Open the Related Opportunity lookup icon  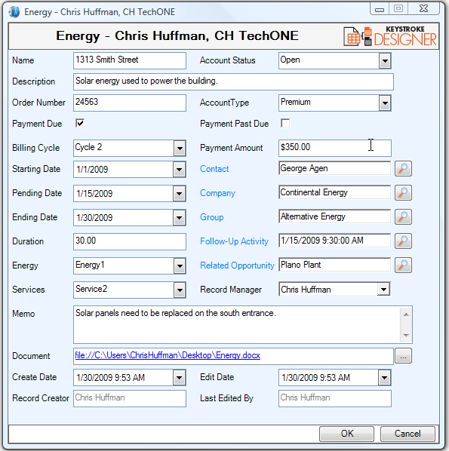tap(403, 265)
